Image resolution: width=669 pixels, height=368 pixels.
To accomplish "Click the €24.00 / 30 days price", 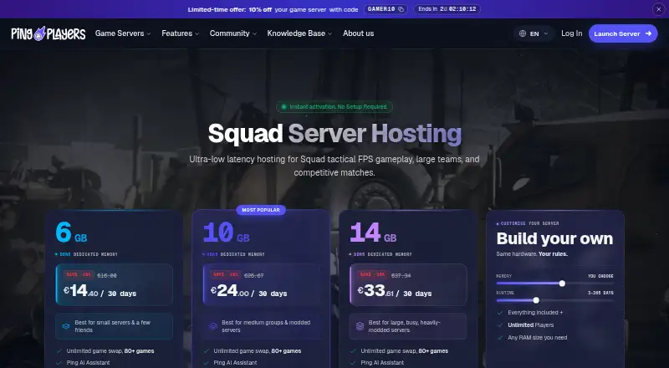I will (248, 291).
